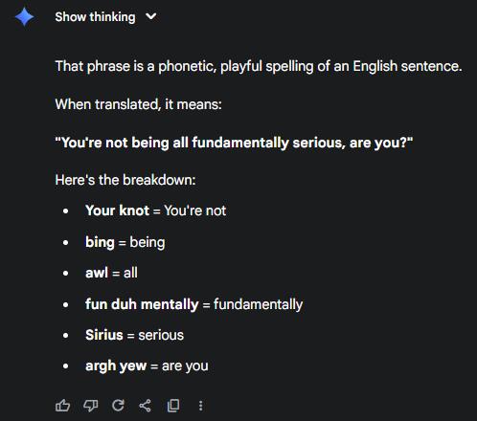Give the response a thumbs down
The height and width of the screenshot is (421, 477).
(x=91, y=406)
